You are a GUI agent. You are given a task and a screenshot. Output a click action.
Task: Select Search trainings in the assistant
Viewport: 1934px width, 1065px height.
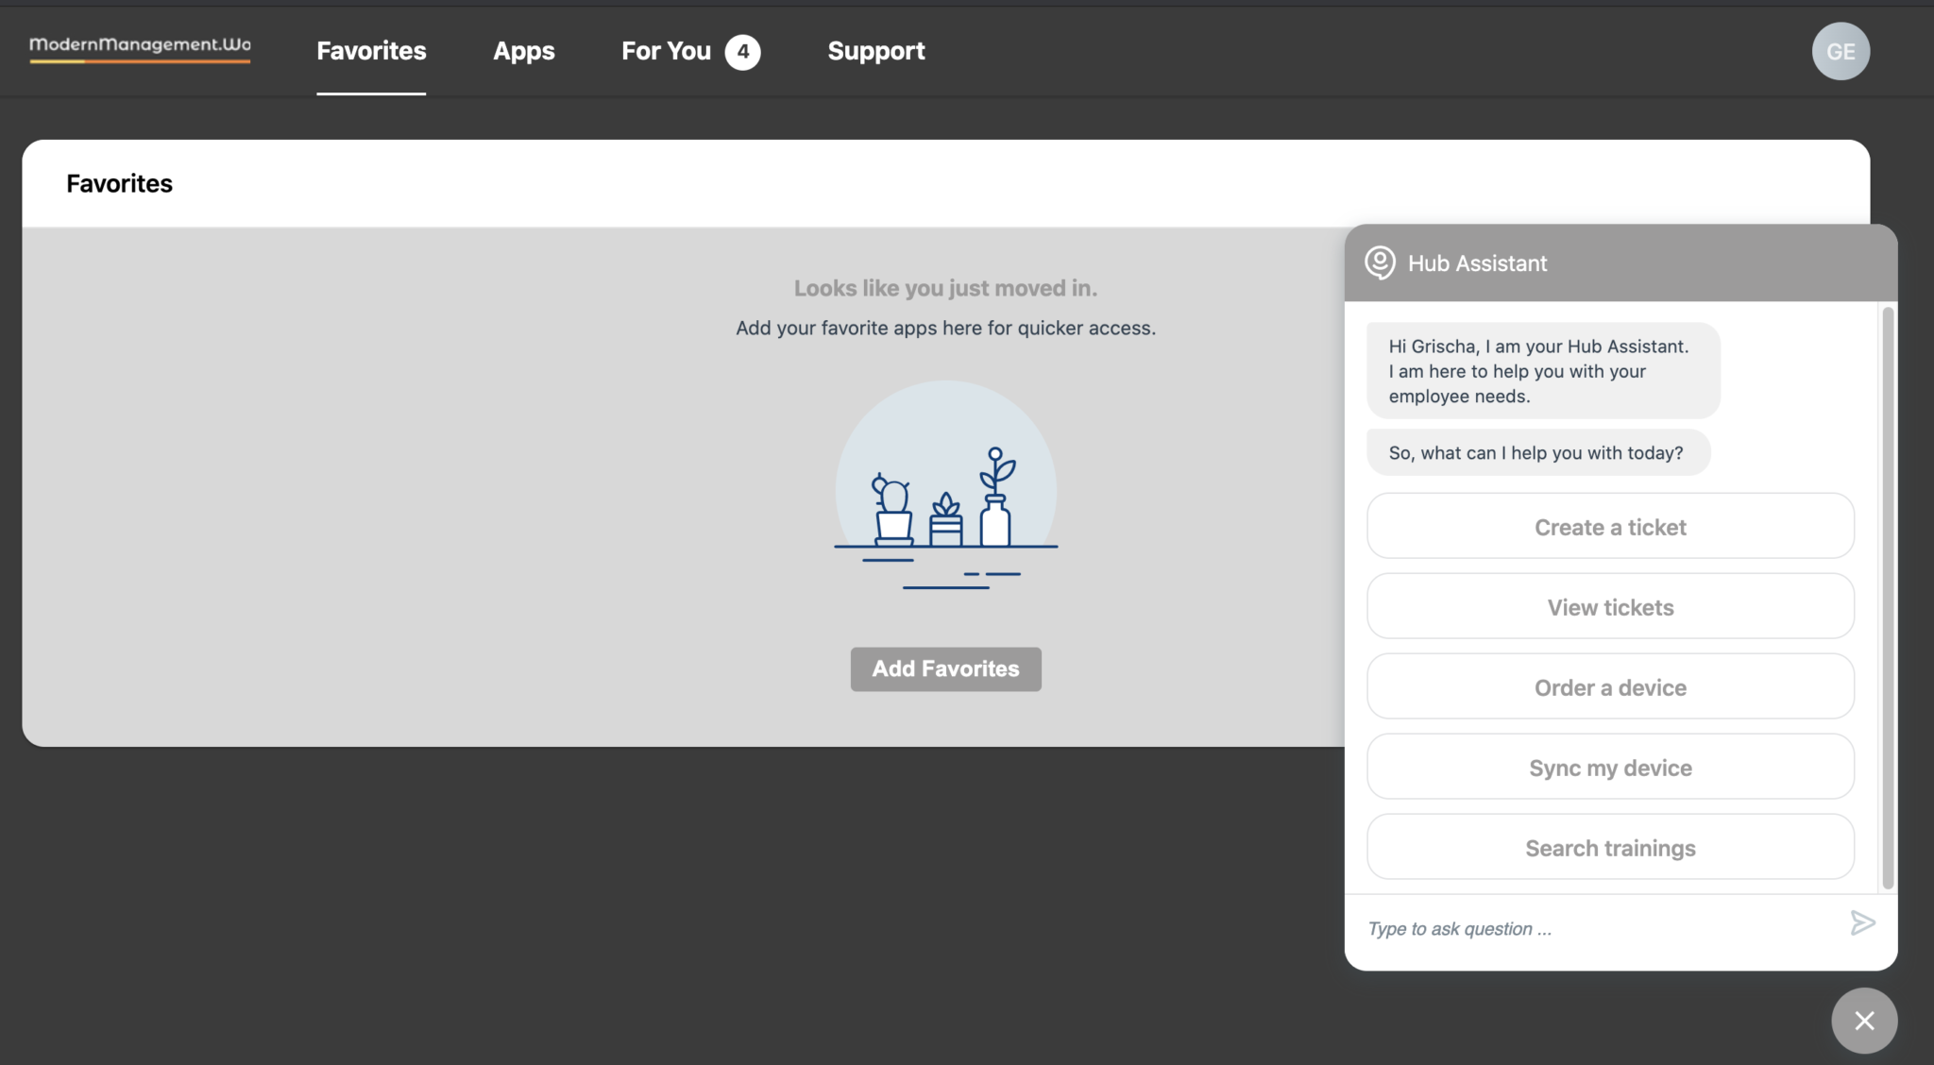(x=1609, y=847)
